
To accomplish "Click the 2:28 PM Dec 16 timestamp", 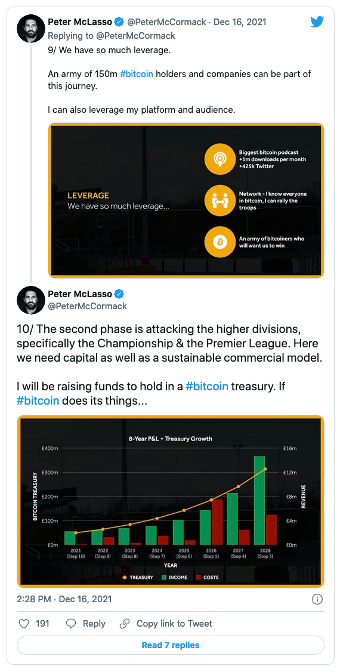I will pyautogui.click(x=64, y=599).
